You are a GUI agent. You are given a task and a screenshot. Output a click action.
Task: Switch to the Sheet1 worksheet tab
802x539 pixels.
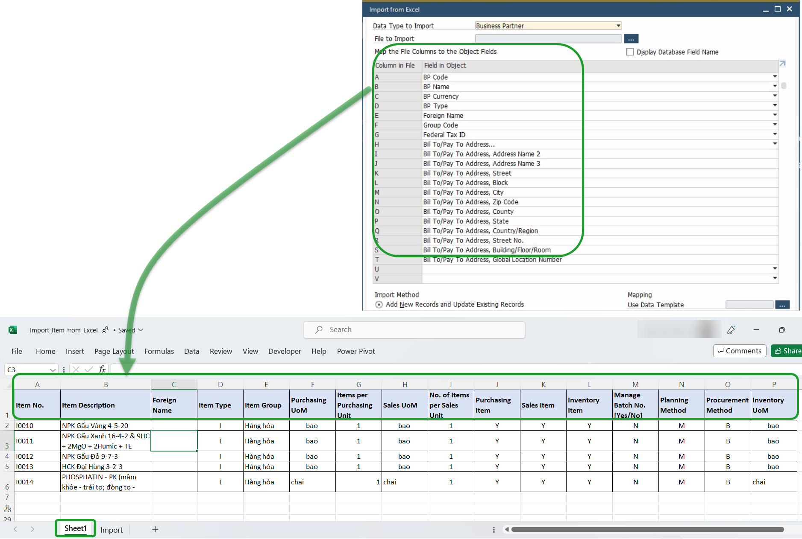[76, 528]
